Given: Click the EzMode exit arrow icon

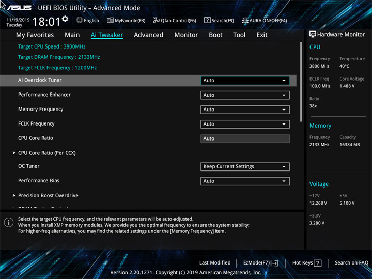Looking at the screenshot, I should point(275,263).
